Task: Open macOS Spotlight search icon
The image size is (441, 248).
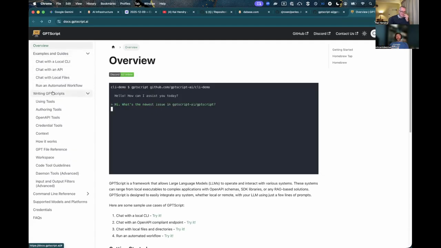Action: pos(370,3)
